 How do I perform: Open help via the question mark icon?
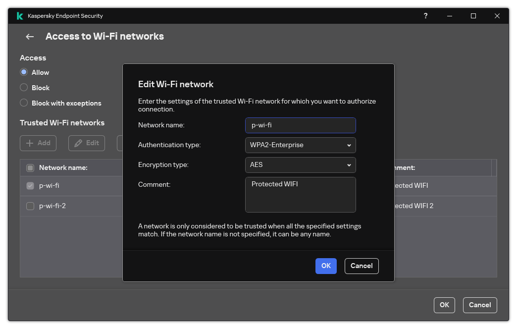pos(425,15)
